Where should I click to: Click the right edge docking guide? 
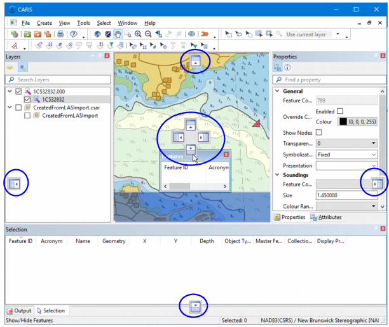[x=376, y=184]
